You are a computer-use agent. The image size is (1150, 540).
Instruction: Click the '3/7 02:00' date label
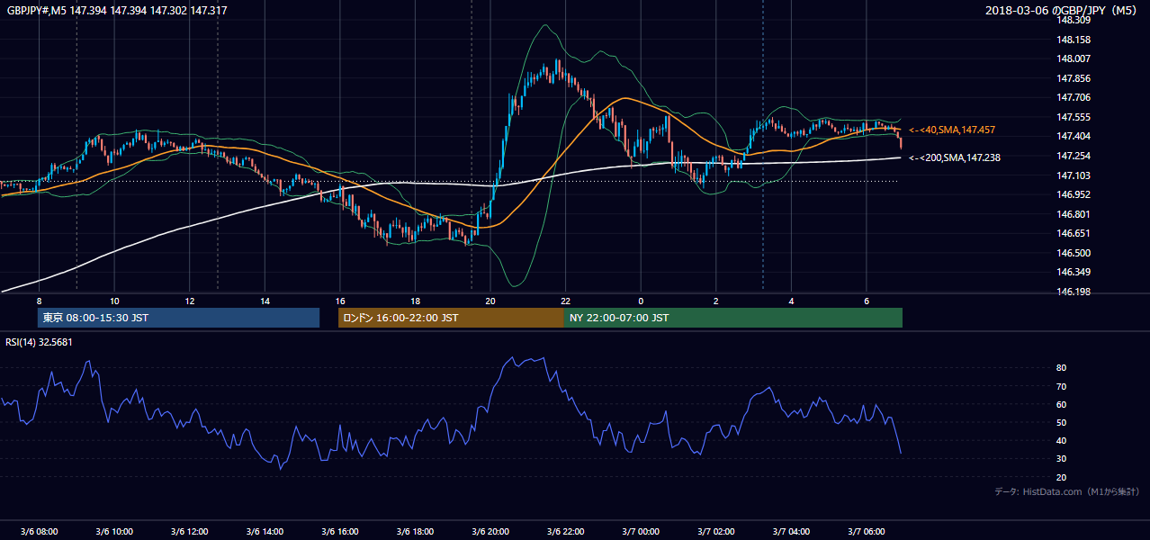716,531
